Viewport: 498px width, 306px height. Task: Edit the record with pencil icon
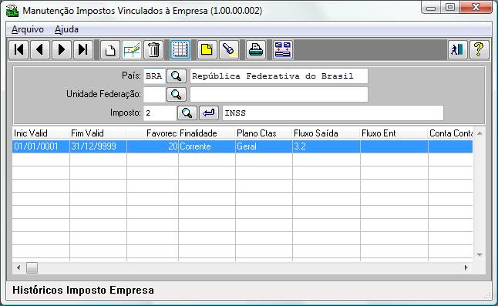(132, 50)
